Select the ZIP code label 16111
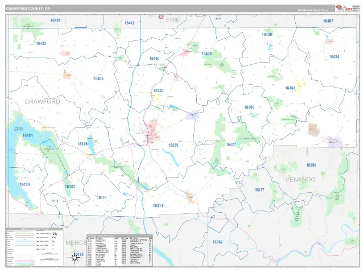Image resolution: width=364 pixels, height=273 pixels. coord(102,198)
